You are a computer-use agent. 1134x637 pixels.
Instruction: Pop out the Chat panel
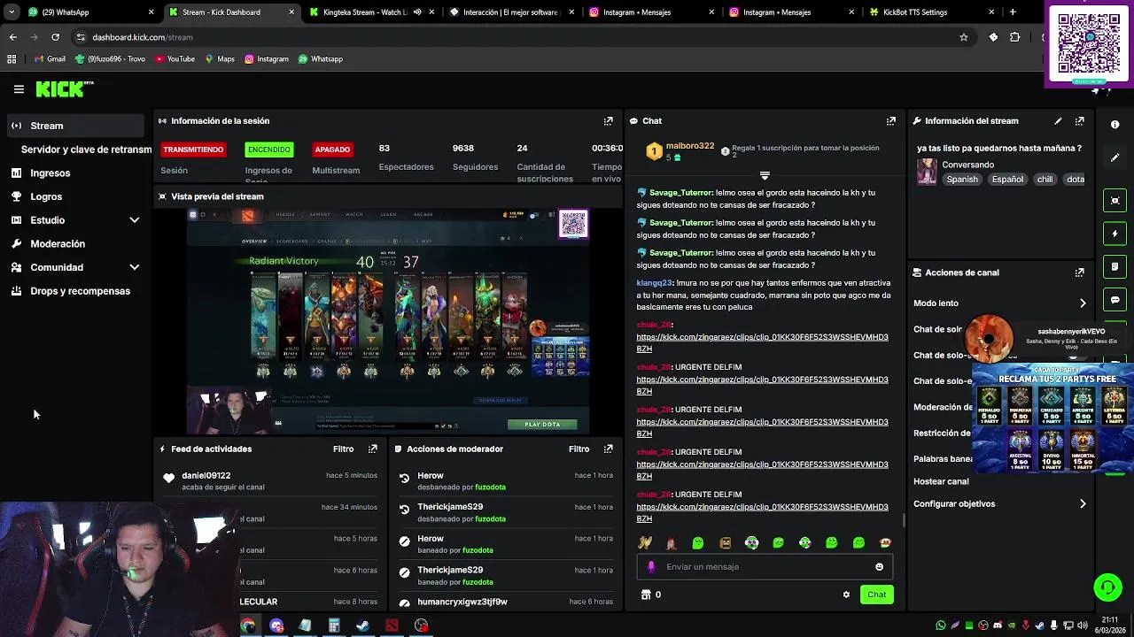tap(891, 121)
